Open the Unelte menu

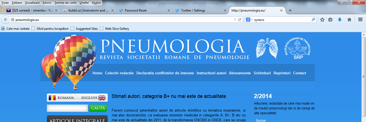[84, 3]
